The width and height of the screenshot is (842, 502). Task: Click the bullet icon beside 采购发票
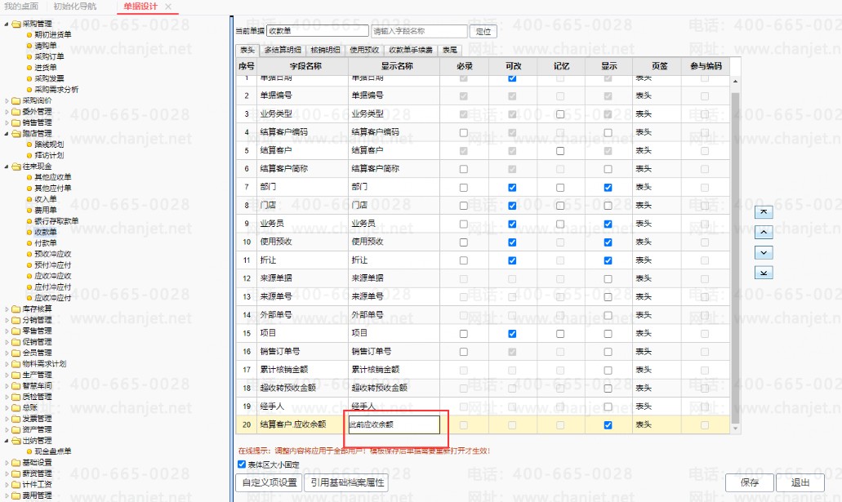point(29,78)
